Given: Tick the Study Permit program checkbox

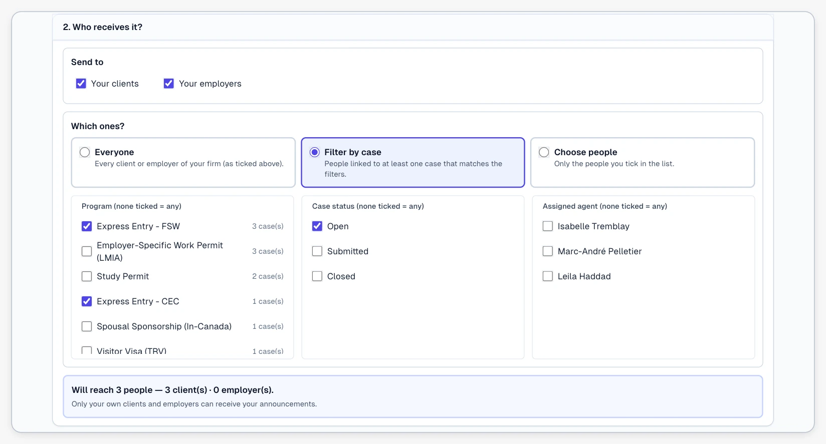Looking at the screenshot, I should 87,276.
